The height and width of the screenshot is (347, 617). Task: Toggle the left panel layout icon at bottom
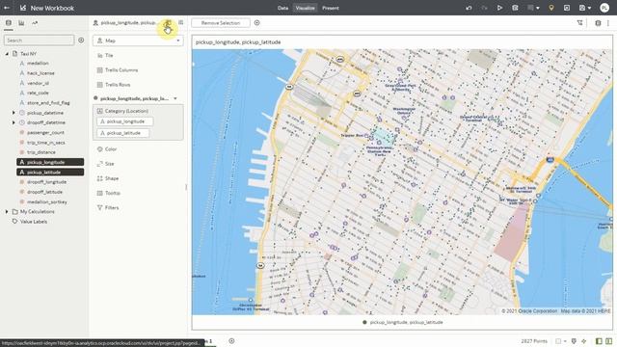(599, 341)
